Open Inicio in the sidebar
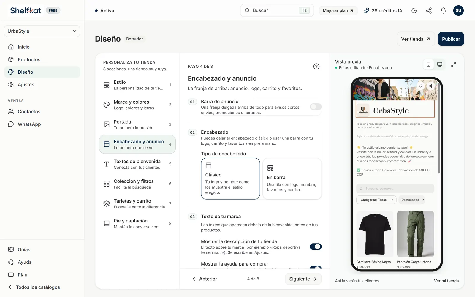Screen dimensions: 475x297 pyautogui.click(x=42, y=47)
